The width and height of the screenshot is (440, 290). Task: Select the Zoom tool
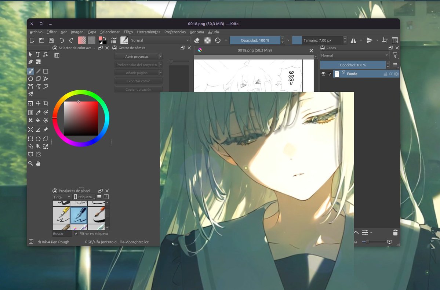pyautogui.click(x=30, y=163)
